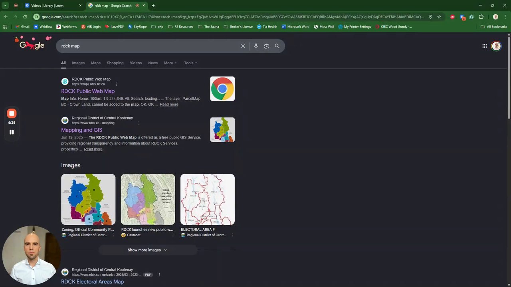This screenshot has width=511, height=287.
Task: Pause the Loom recording
Action: [x=12, y=132]
